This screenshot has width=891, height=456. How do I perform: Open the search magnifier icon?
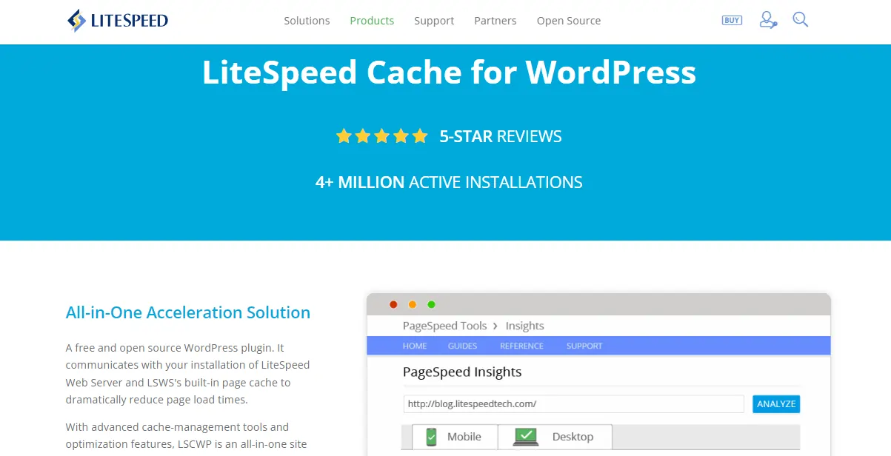click(800, 20)
